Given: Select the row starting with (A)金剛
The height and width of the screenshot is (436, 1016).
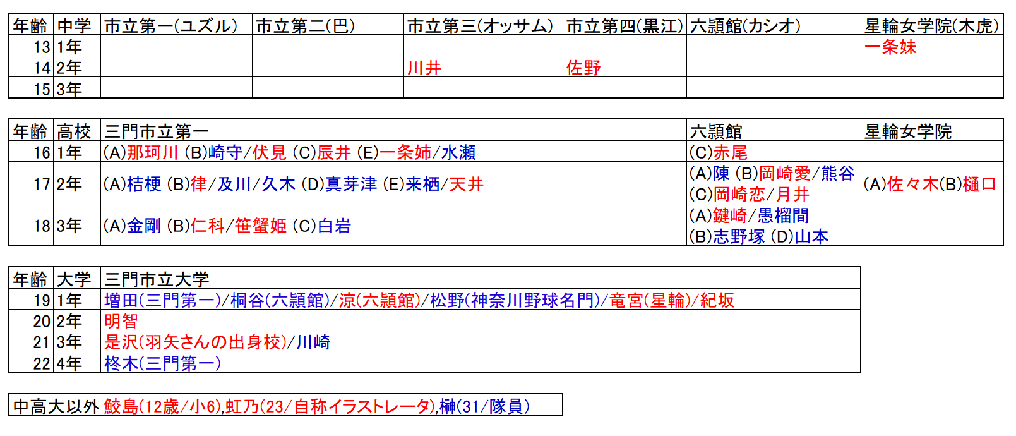Looking at the screenshot, I should (x=393, y=225).
